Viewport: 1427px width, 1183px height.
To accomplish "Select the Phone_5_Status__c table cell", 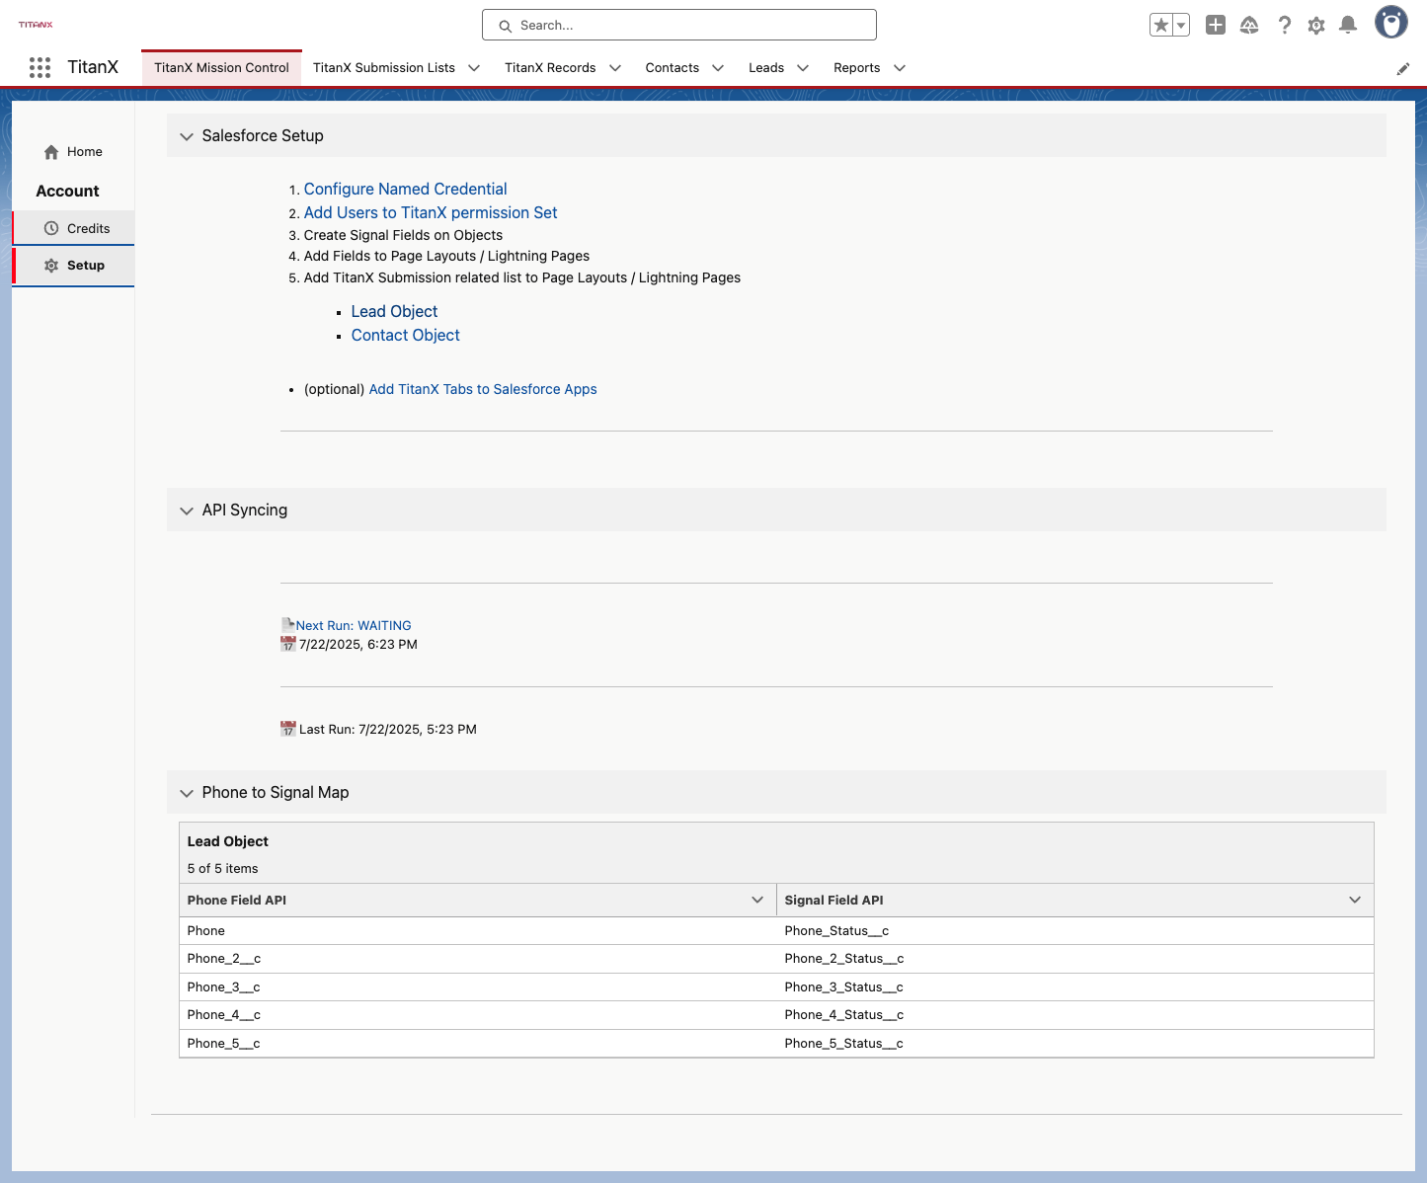I will coord(1075,1044).
